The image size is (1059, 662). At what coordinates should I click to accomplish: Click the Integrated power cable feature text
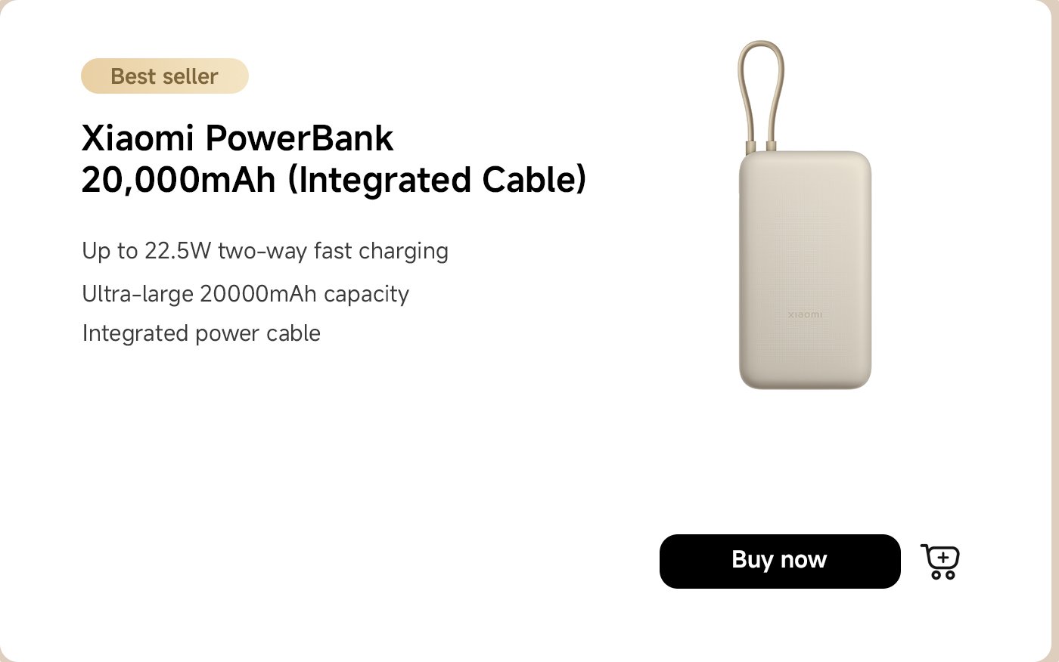point(201,333)
